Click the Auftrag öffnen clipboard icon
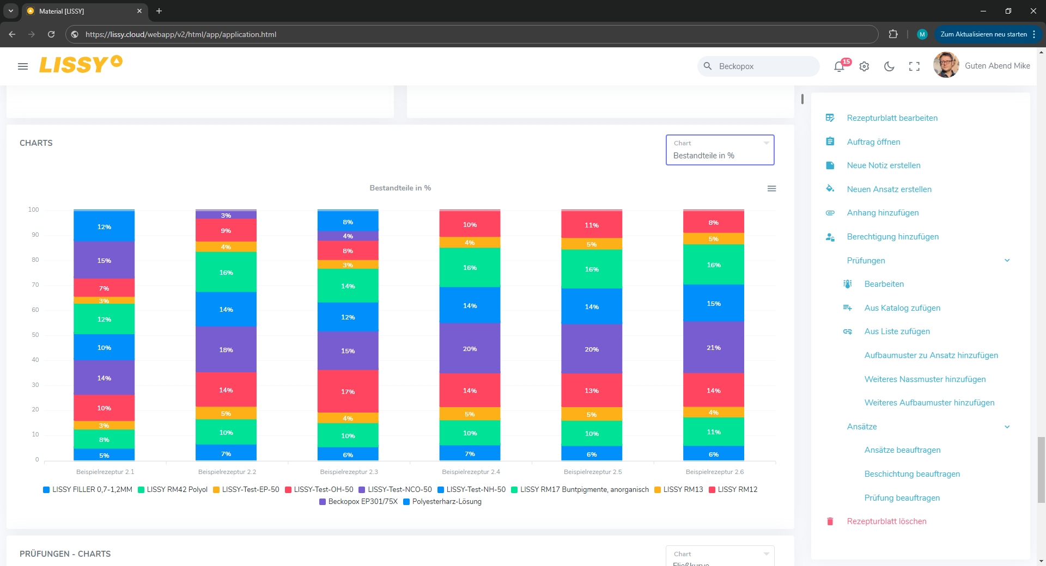Viewport: 1046px width, 566px height. tap(830, 141)
